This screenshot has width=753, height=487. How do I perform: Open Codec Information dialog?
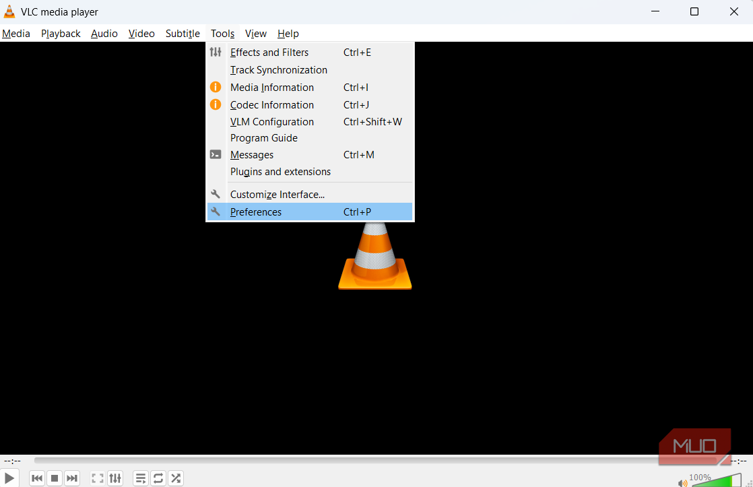310,104
